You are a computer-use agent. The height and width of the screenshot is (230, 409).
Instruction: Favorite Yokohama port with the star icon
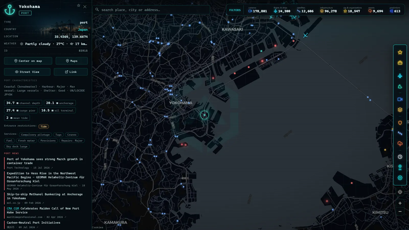coord(79,5)
